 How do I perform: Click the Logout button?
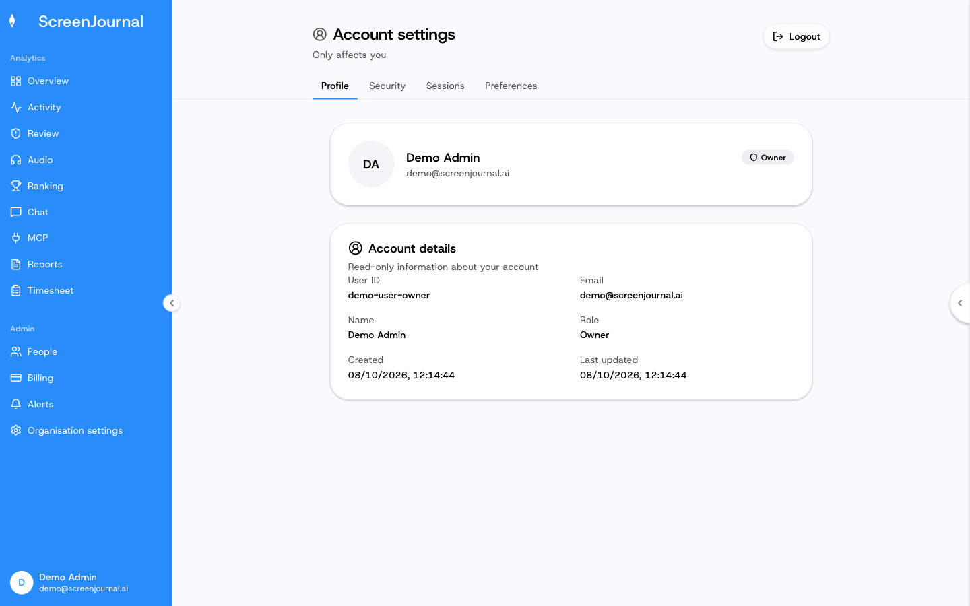click(796, 36)
